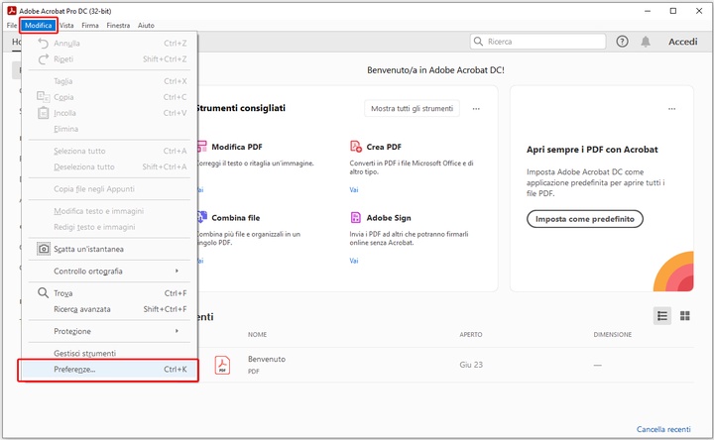The height and width of the screenshot is (440, 714).
Task: Click the Adobe Acrobat logo in title bar
Action: pyautogui.click(x=11, y=11)
